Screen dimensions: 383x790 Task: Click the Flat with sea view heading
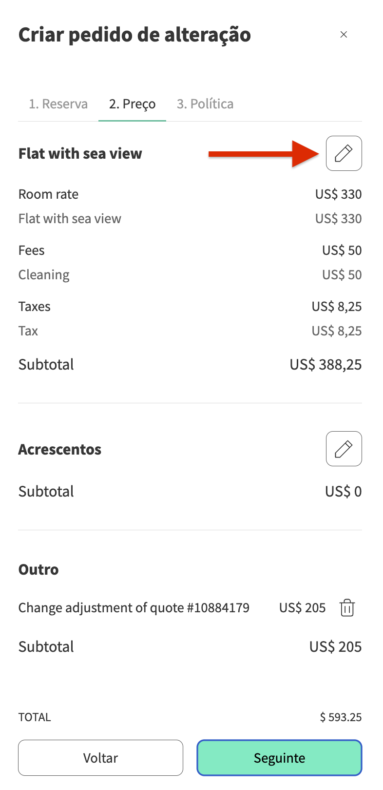tap(80, 154)
